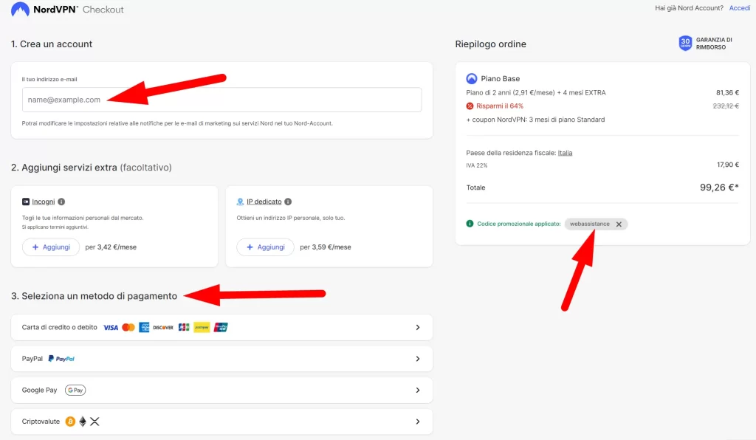Click the 17,90 € VAT amount
Image resolution: width=756 pixels, height=440 pixels.
(x=727, y=165)
